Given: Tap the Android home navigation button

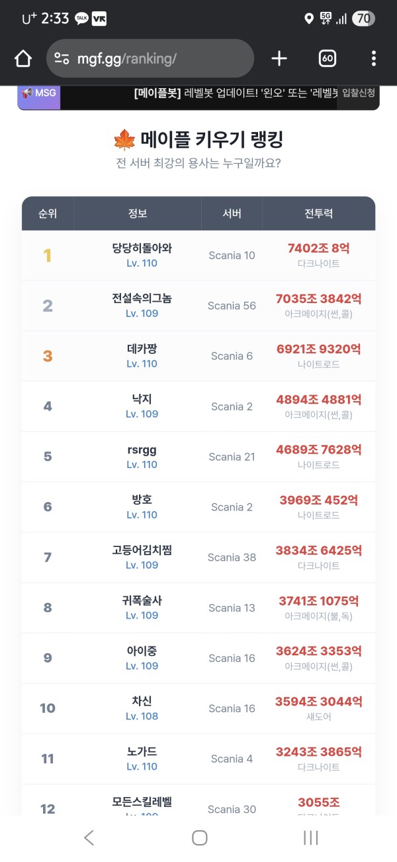Looking at the screenshot, I should [x=199, y=837].
